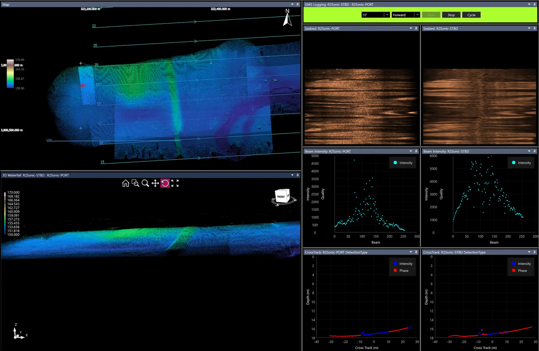This screenshot has height=351, width=539.
Task: Click the fit-to-extents expand icon
Action: coord(175,183)
